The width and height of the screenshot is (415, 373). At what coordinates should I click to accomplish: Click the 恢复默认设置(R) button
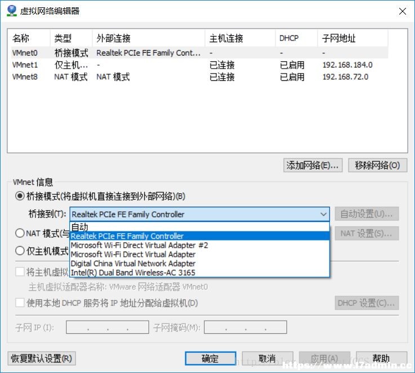coord(42,358)
